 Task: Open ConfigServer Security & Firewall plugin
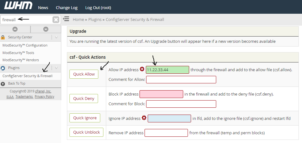pyautogui.click(x=27, y=76)
